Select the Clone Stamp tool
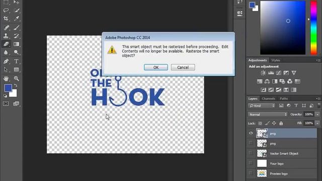Screen dimensions: 322x181 (x=6, y=36)
